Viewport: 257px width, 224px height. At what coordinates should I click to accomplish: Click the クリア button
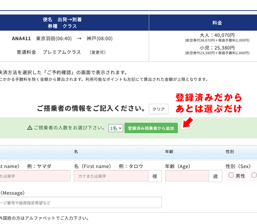point(158,109)
